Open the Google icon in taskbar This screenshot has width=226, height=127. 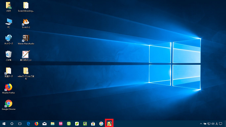(101, 124)
